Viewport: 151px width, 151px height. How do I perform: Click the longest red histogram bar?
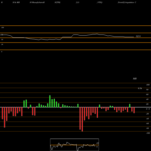tap(82, 119)
